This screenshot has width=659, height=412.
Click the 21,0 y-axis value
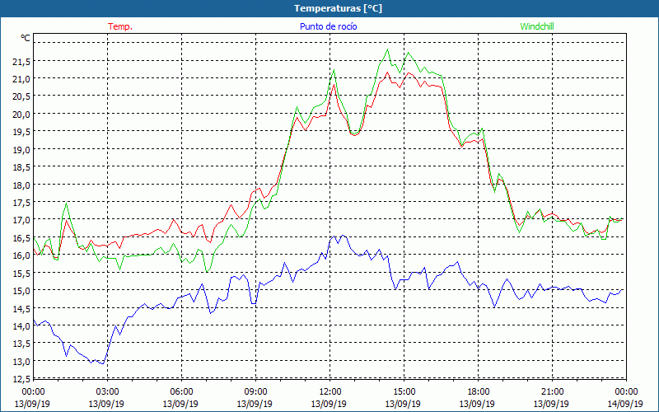(x=21, y=78)
